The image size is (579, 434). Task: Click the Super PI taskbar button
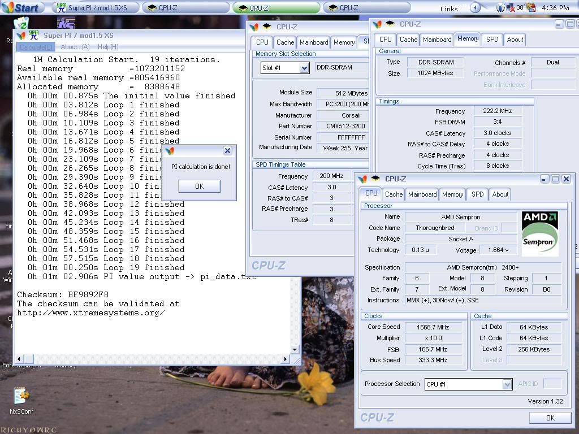coord(95,8)
